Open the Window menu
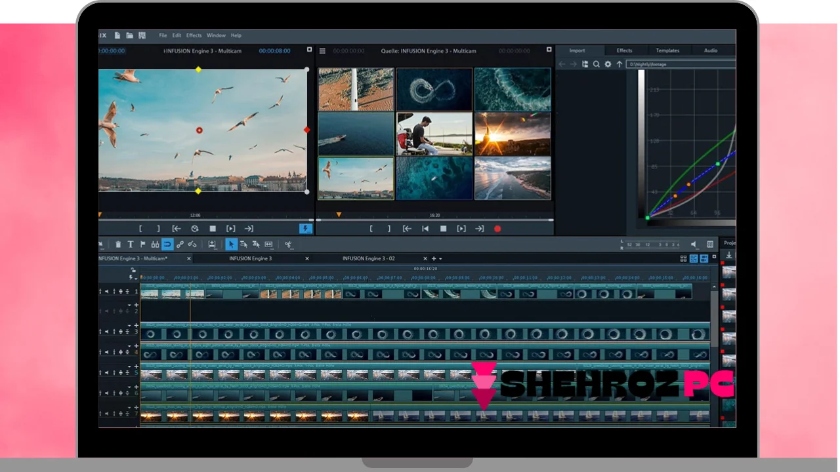This screenshot has height=472, width=840. 216,35
